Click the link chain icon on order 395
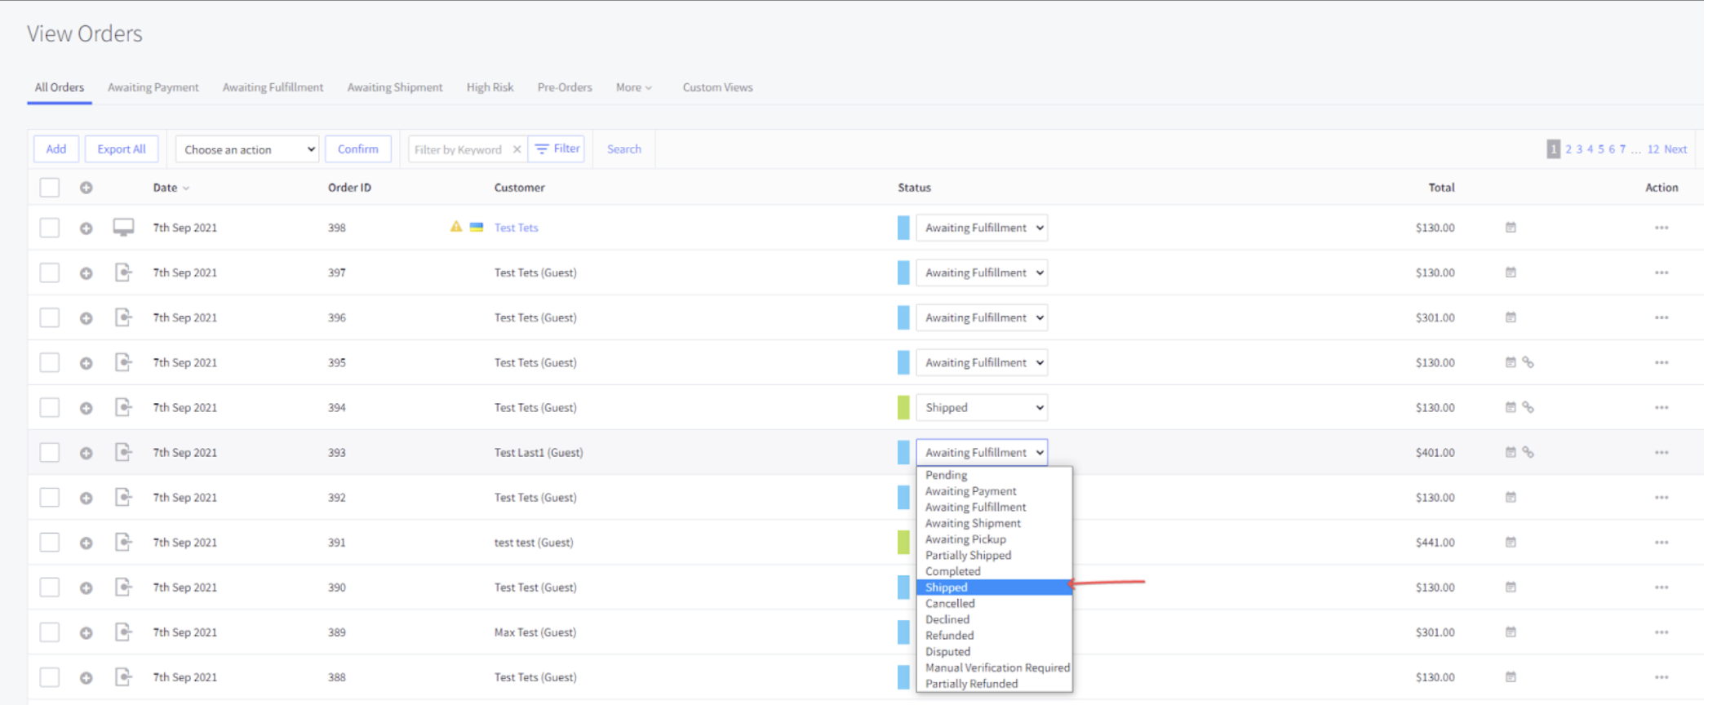 (x=1528, y=362)
